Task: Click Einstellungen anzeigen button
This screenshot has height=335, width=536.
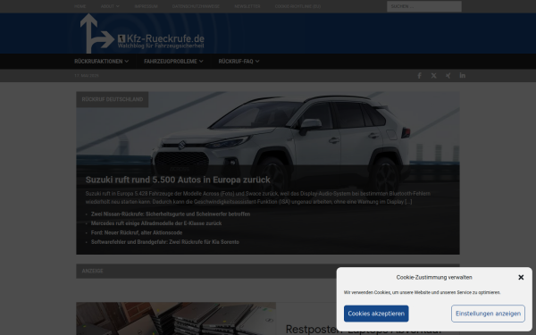Action: [488, 314]
